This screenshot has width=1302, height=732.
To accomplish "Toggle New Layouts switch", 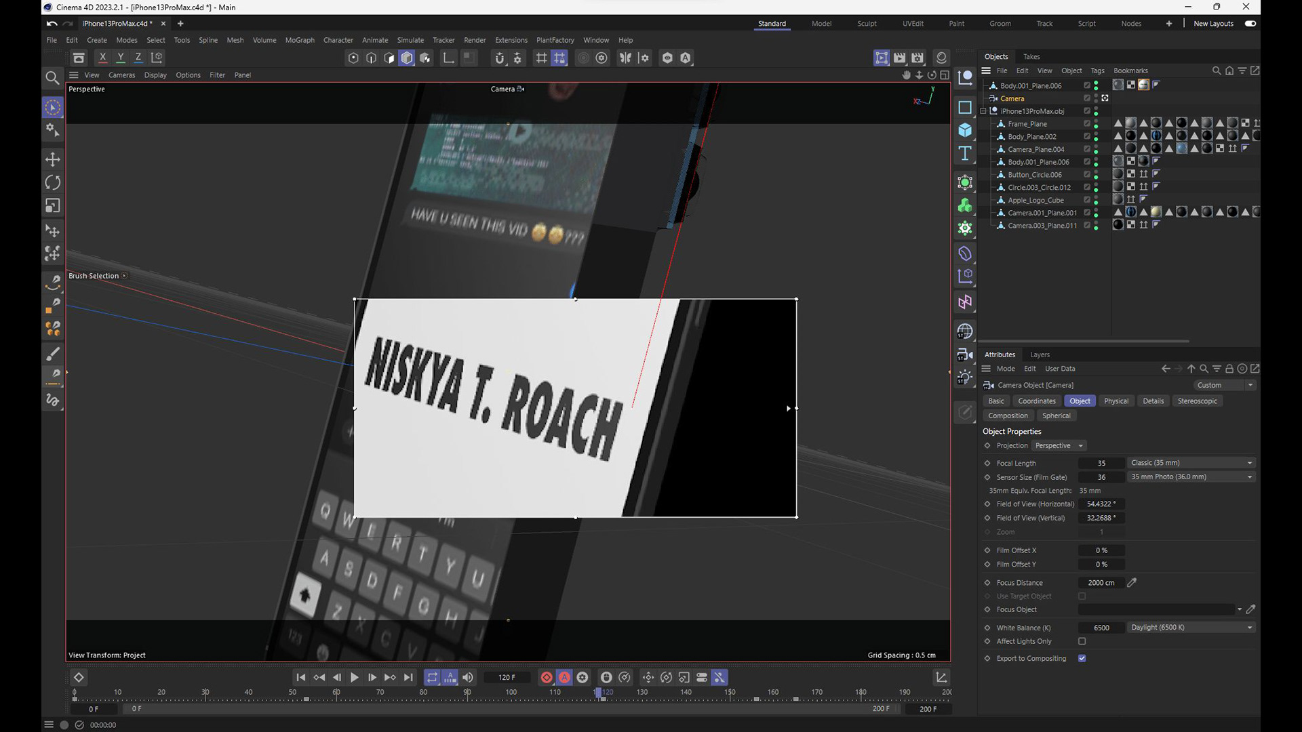I will click(x=1250, y=24).
